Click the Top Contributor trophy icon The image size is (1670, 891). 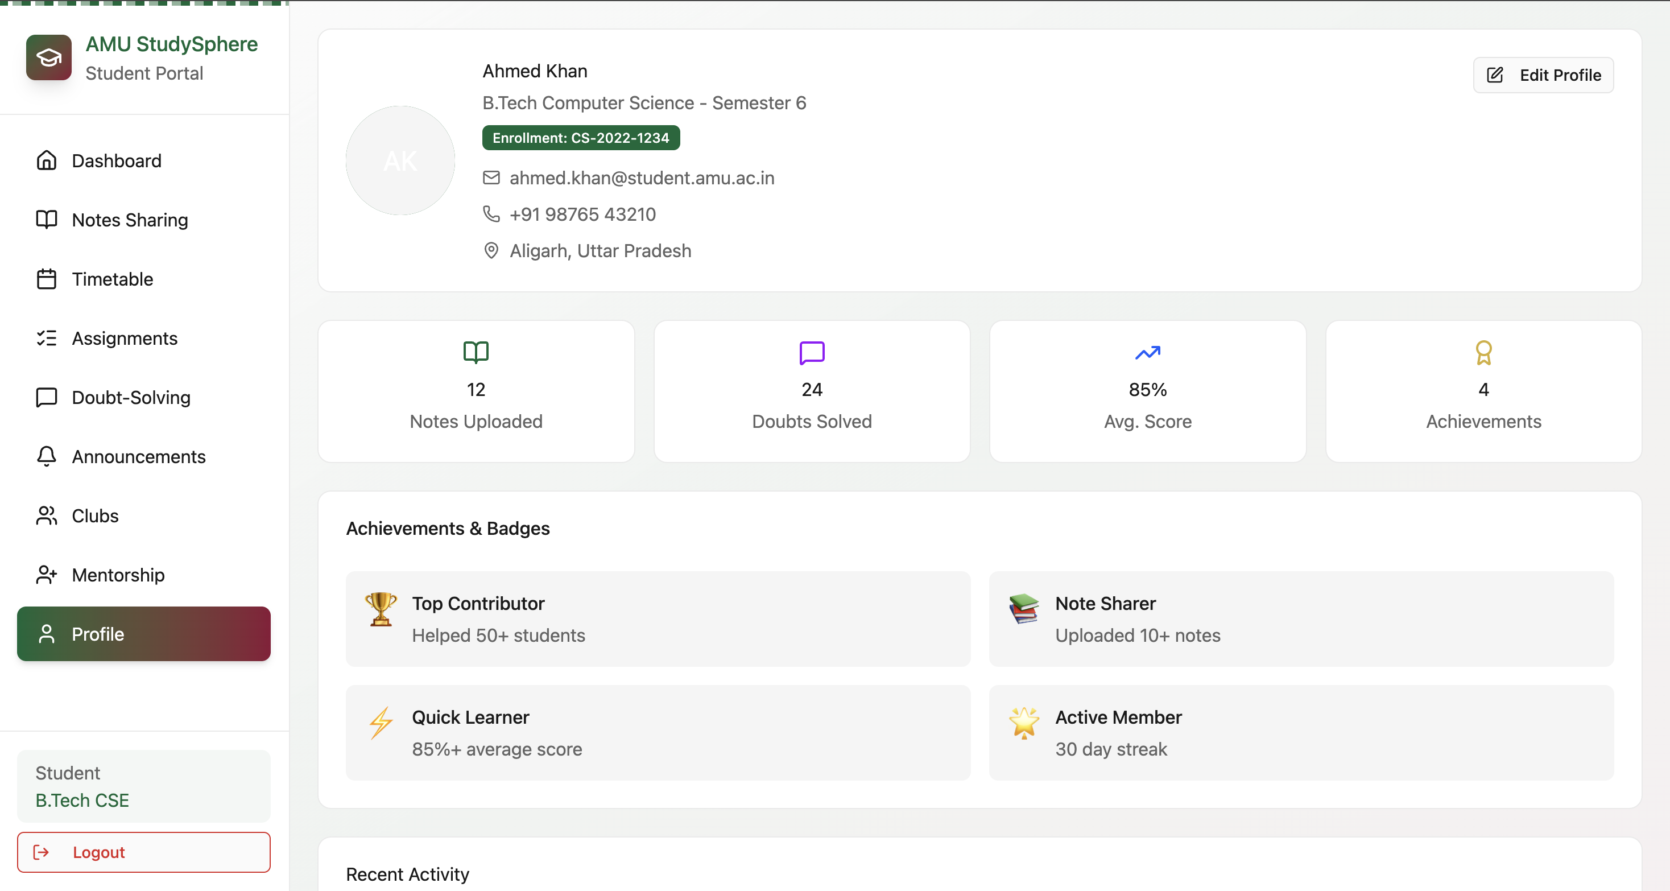[381, 608]
